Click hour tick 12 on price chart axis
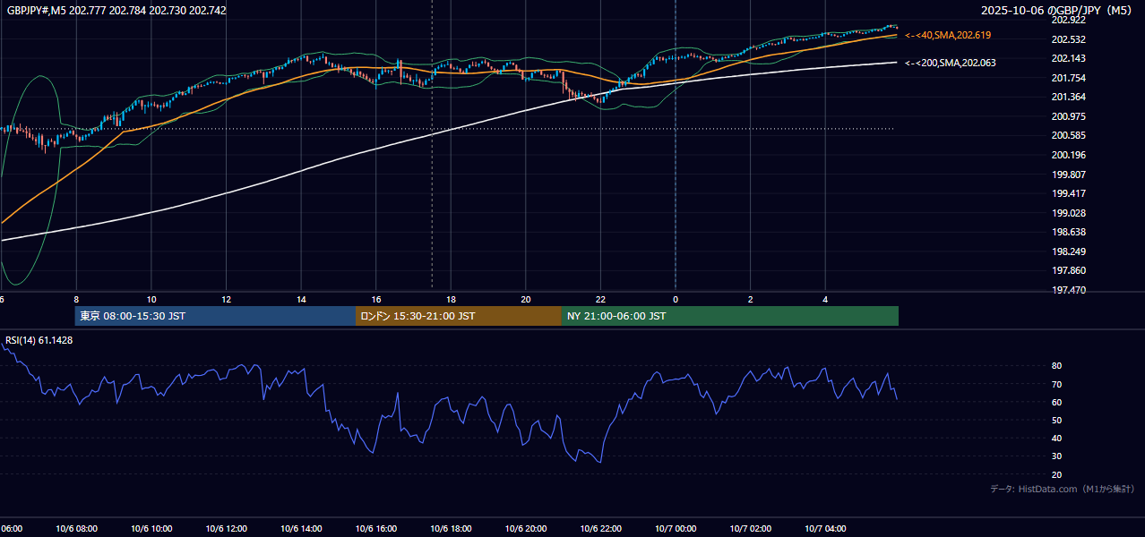This screenshot has width=1145, height=537. pyautogui.click(x=226, y=300)
